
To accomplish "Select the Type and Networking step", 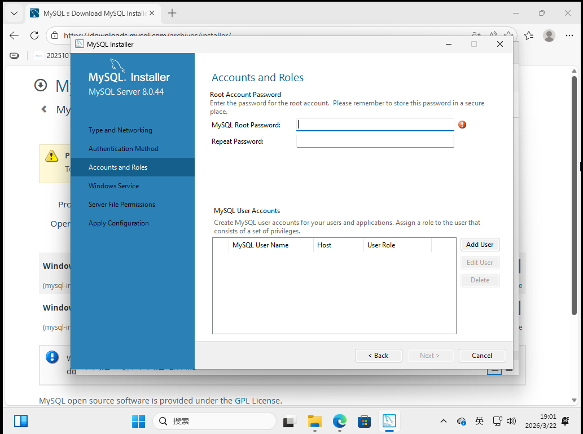I will [x=120, y=130].
